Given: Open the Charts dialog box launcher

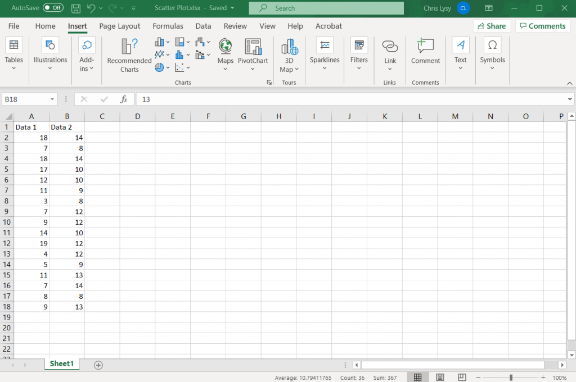Looking at the screenshot, I should [269, 82].
